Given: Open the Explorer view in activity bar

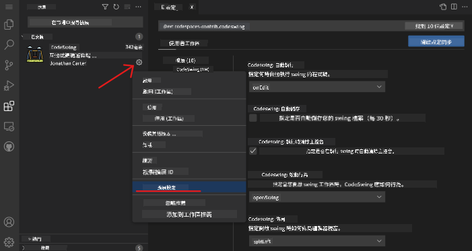Looking at the screenshot, I should [9, 25].
